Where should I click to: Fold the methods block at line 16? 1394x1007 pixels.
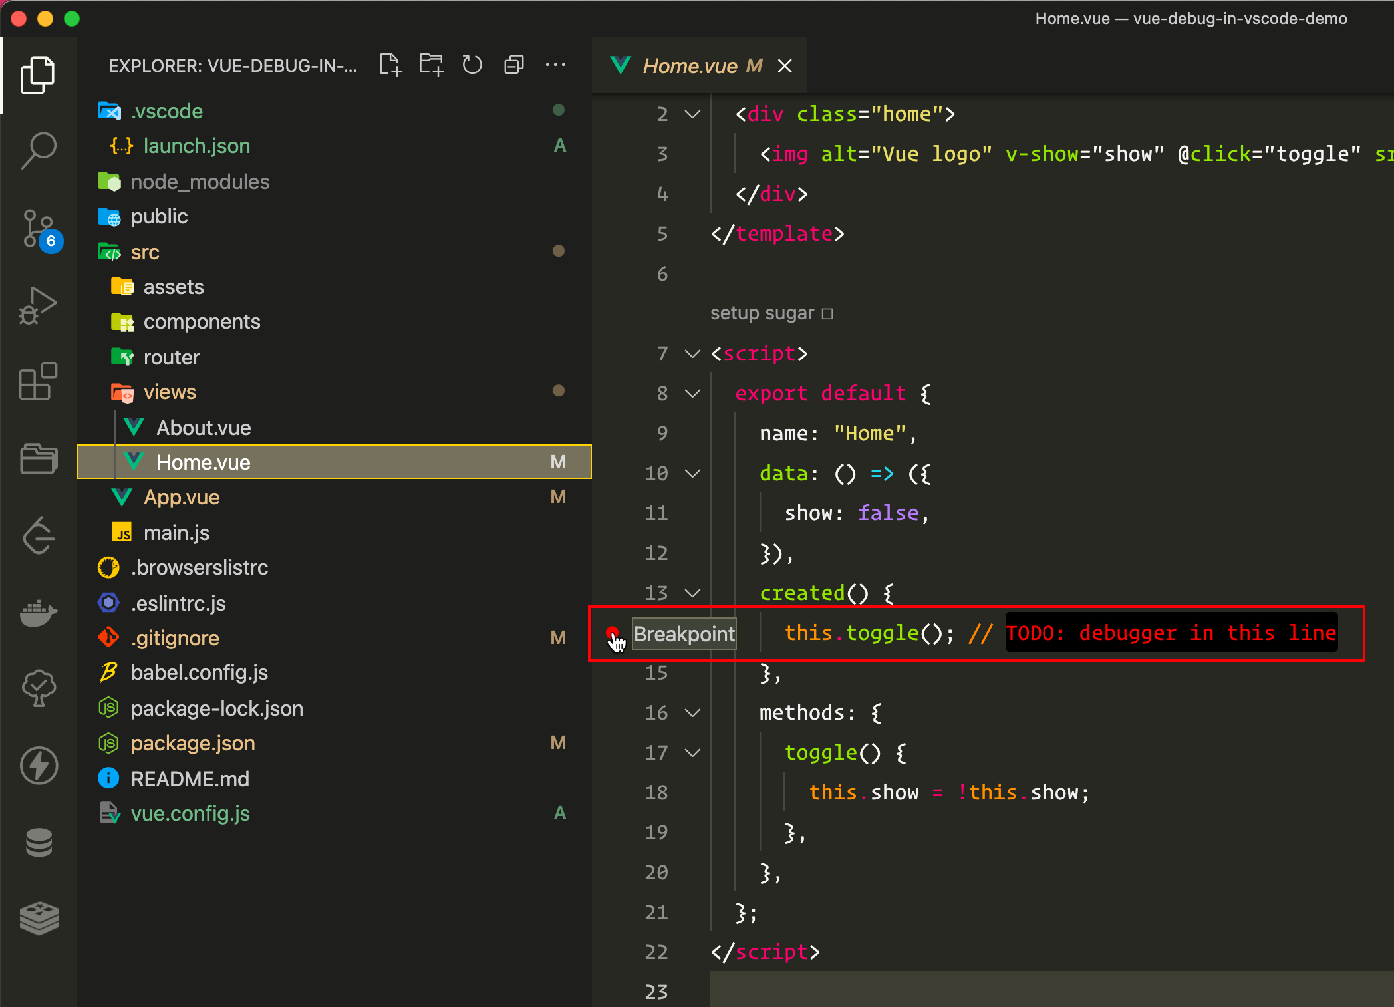tap(692, 713)
